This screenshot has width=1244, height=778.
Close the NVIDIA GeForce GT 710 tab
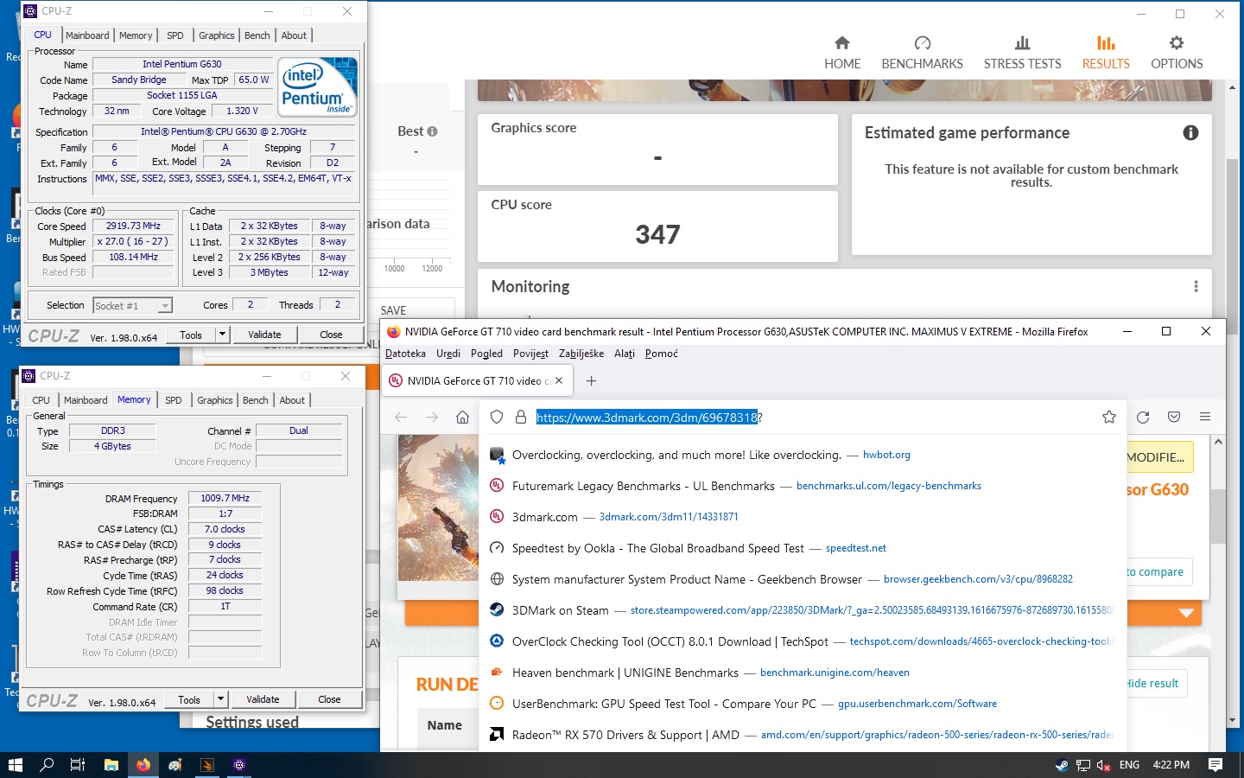click(559, 380)
